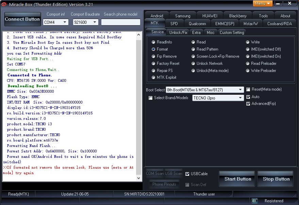Screen dimensions: 299x205
Task: Uncheck the Advanced(Frp) checkbox
Action: (x=248, y=104)
